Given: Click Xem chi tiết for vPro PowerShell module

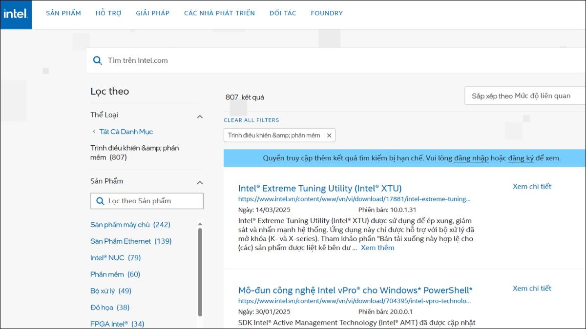Looking at the screenshot, I should (532, 288).
